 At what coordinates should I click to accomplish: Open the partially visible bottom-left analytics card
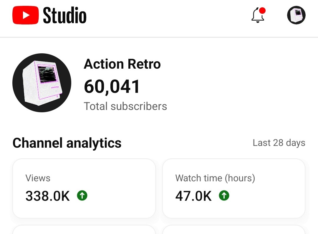coord(84,230)
